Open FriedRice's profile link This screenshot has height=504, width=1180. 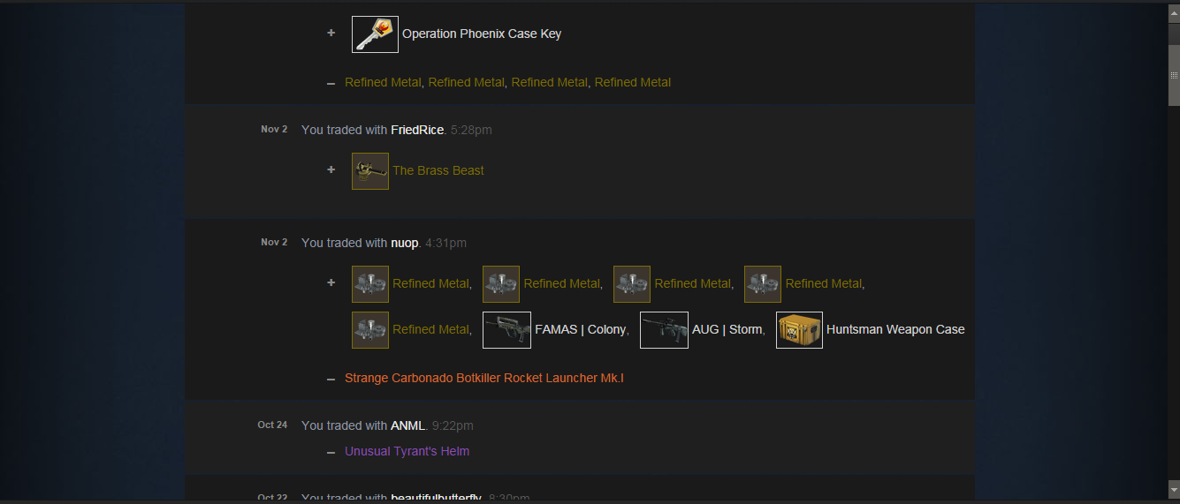click(x=417, y=130)
